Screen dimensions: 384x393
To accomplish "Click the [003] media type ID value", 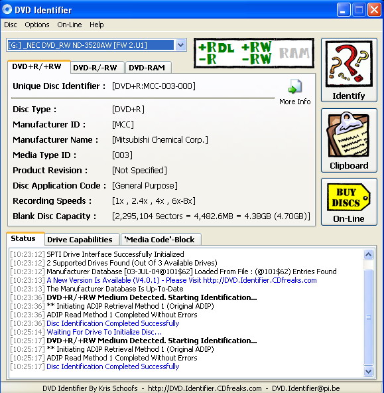I will (122, 155).
